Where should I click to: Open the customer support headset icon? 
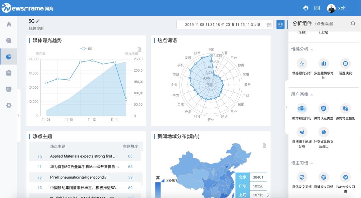(x=306, y=8)
